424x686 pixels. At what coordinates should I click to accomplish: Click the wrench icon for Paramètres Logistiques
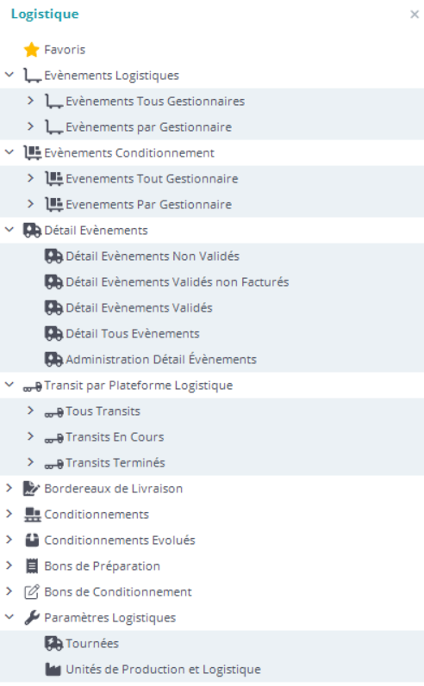pos(32,617)
